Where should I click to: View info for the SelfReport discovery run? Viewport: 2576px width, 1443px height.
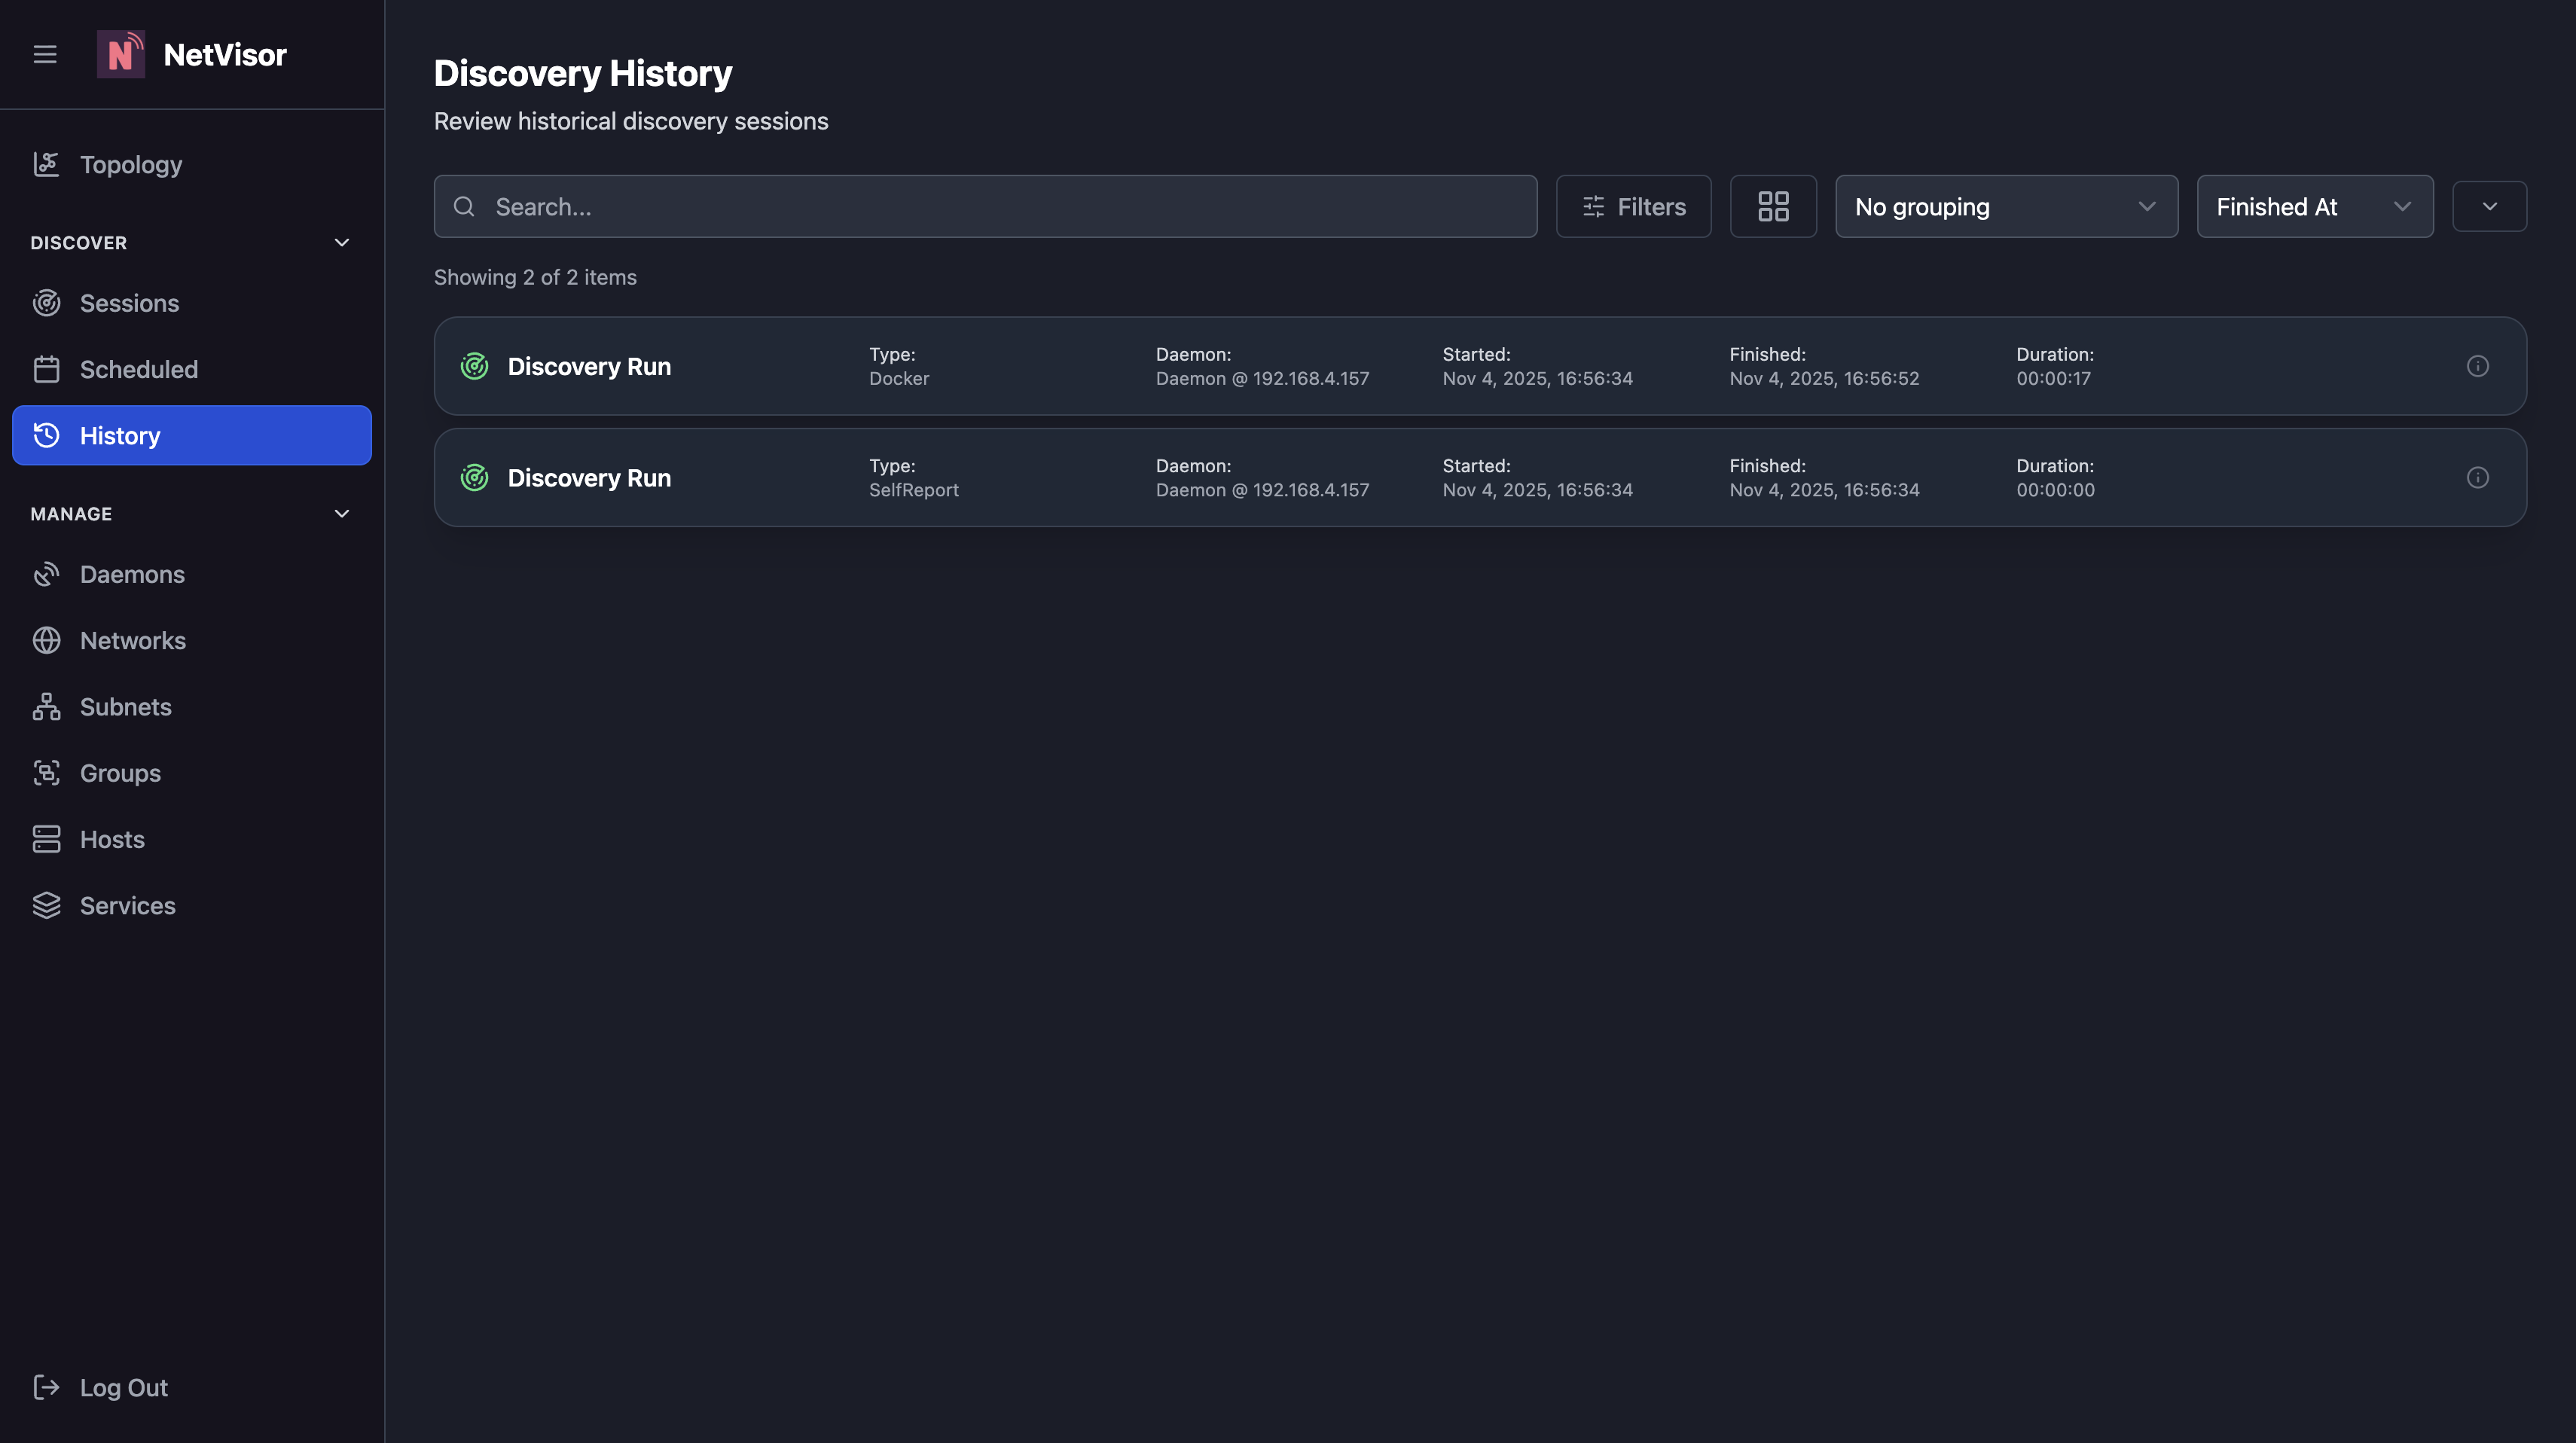pyautogui.click(x=2477, y=477)
